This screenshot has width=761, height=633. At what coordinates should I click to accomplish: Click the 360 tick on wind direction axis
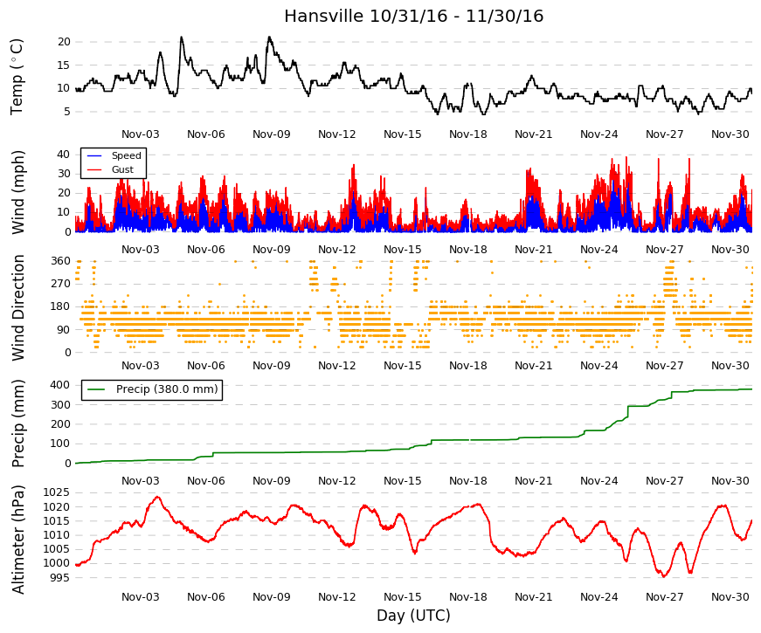coord(60,261)
